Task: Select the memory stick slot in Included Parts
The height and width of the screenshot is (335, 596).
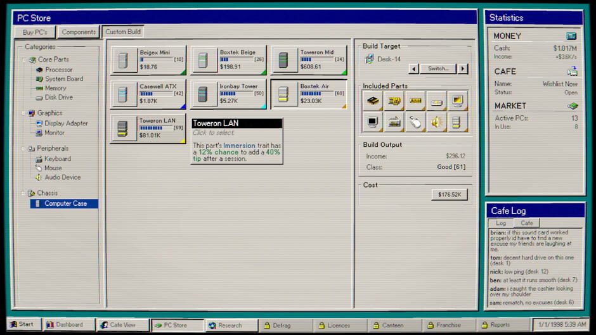Action: (x=415, y=101)
